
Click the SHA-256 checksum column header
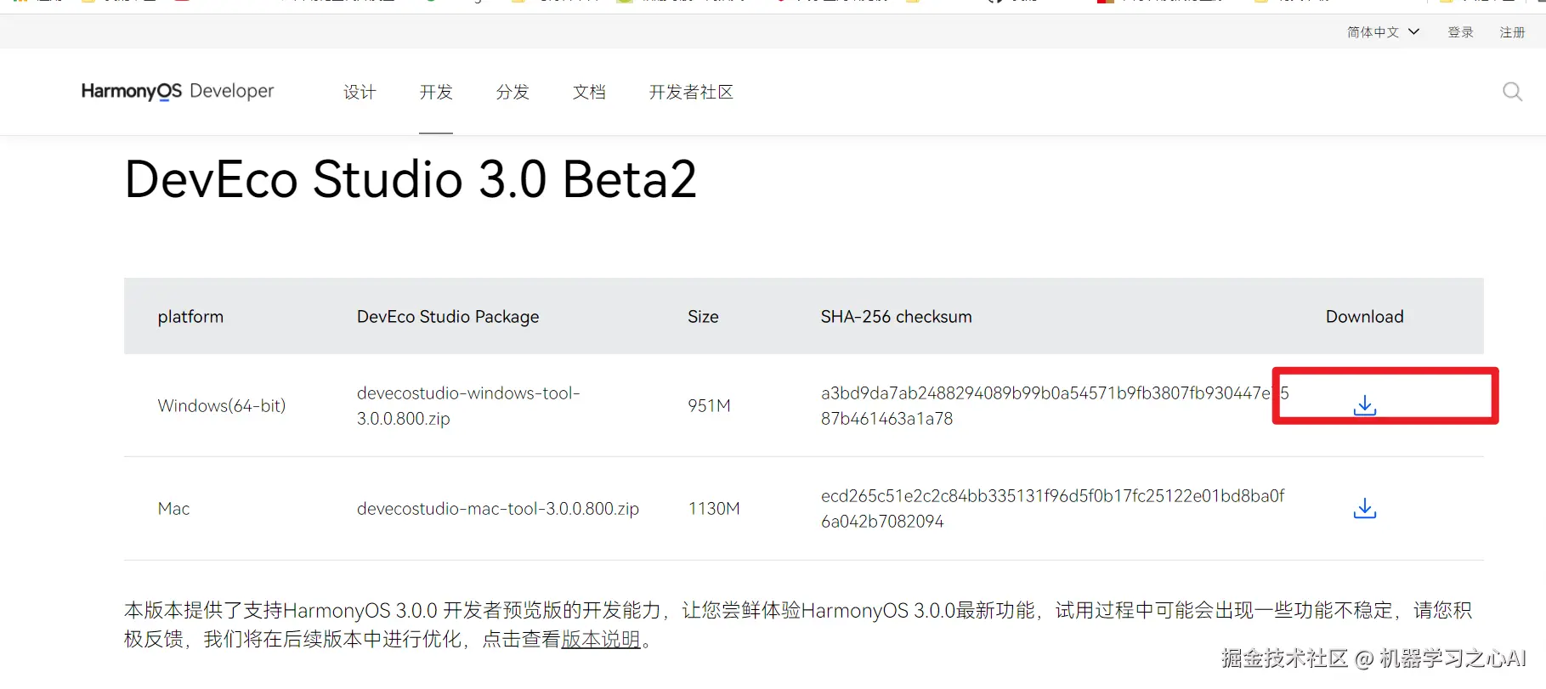pyautogui.click(x=896, y=317)
